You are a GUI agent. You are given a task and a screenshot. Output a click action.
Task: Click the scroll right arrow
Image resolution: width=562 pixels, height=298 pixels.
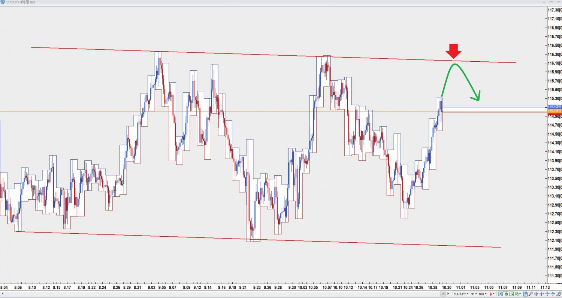point(448,294)
